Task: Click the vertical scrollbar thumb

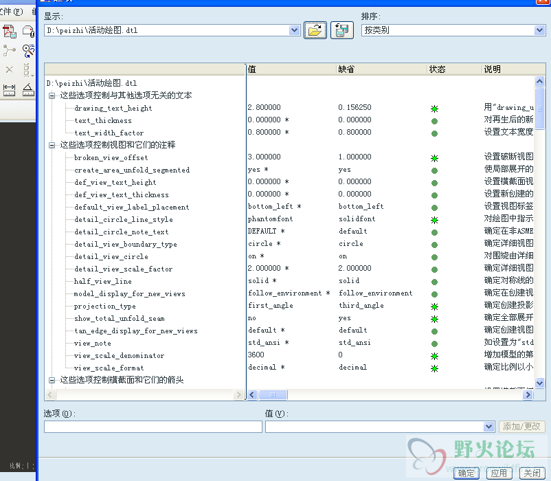Action: pos(539,108)
